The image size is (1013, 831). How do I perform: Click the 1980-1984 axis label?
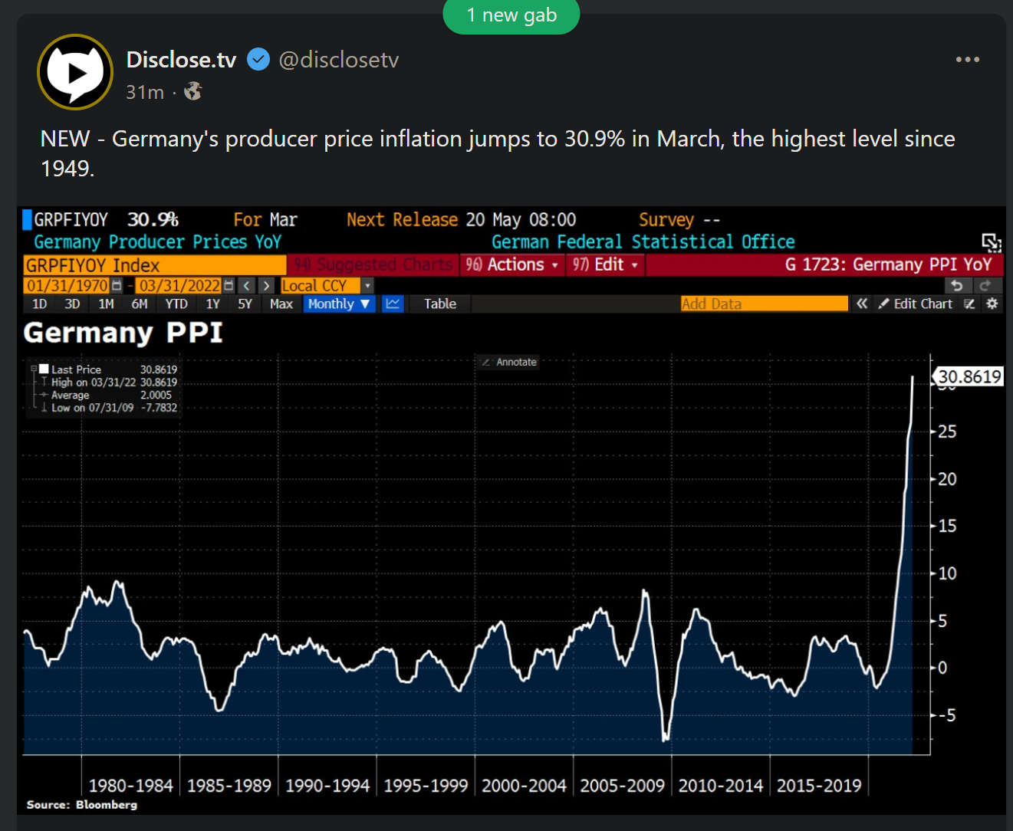tap(131, 786)
